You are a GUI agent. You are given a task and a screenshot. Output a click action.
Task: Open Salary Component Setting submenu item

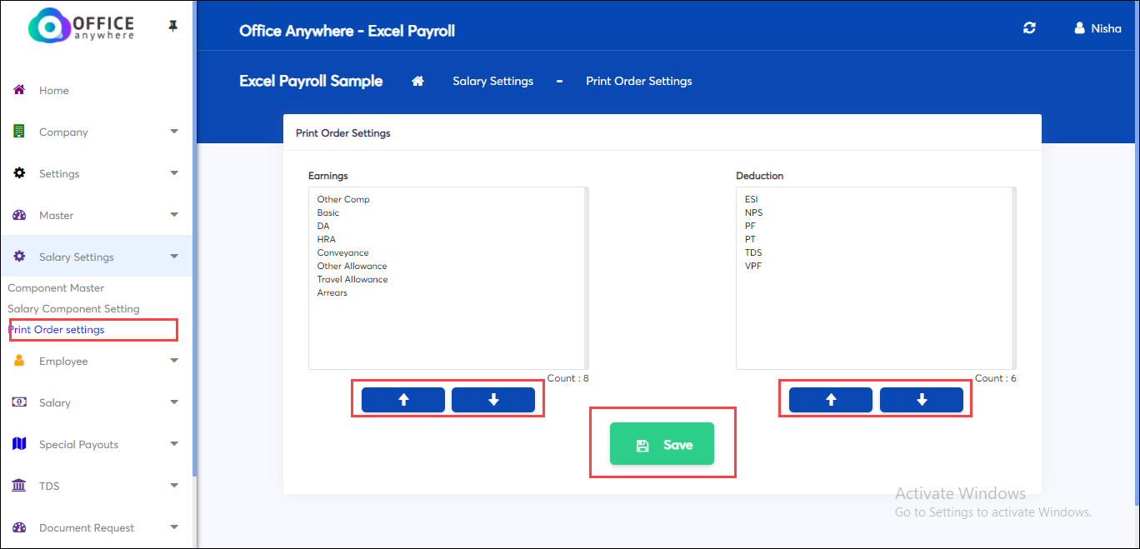73,308
